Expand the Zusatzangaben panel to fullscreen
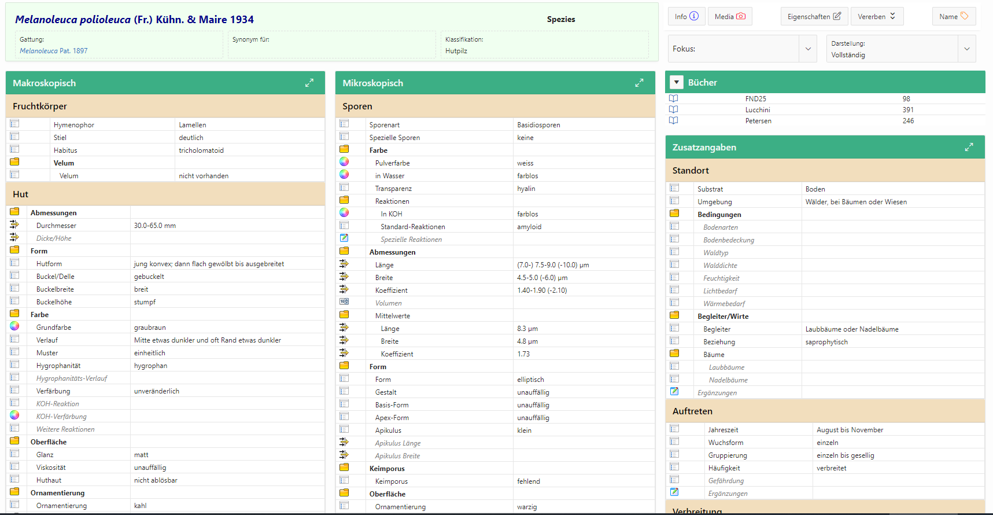Viewport: 993px width, 515px height. (969, 148)
